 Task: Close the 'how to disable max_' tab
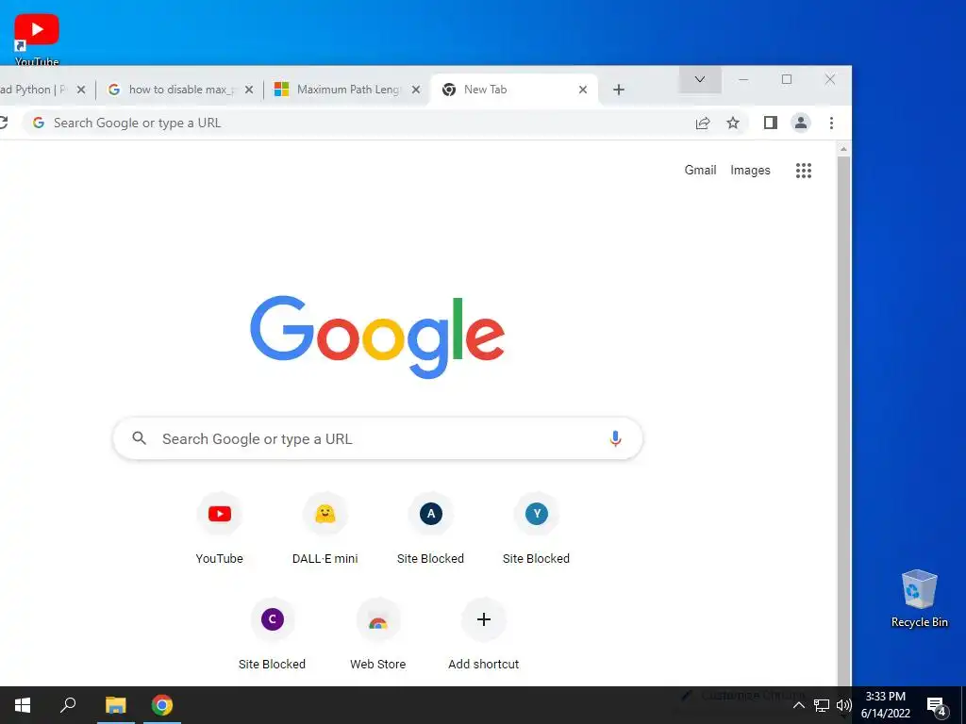(249, 90)
